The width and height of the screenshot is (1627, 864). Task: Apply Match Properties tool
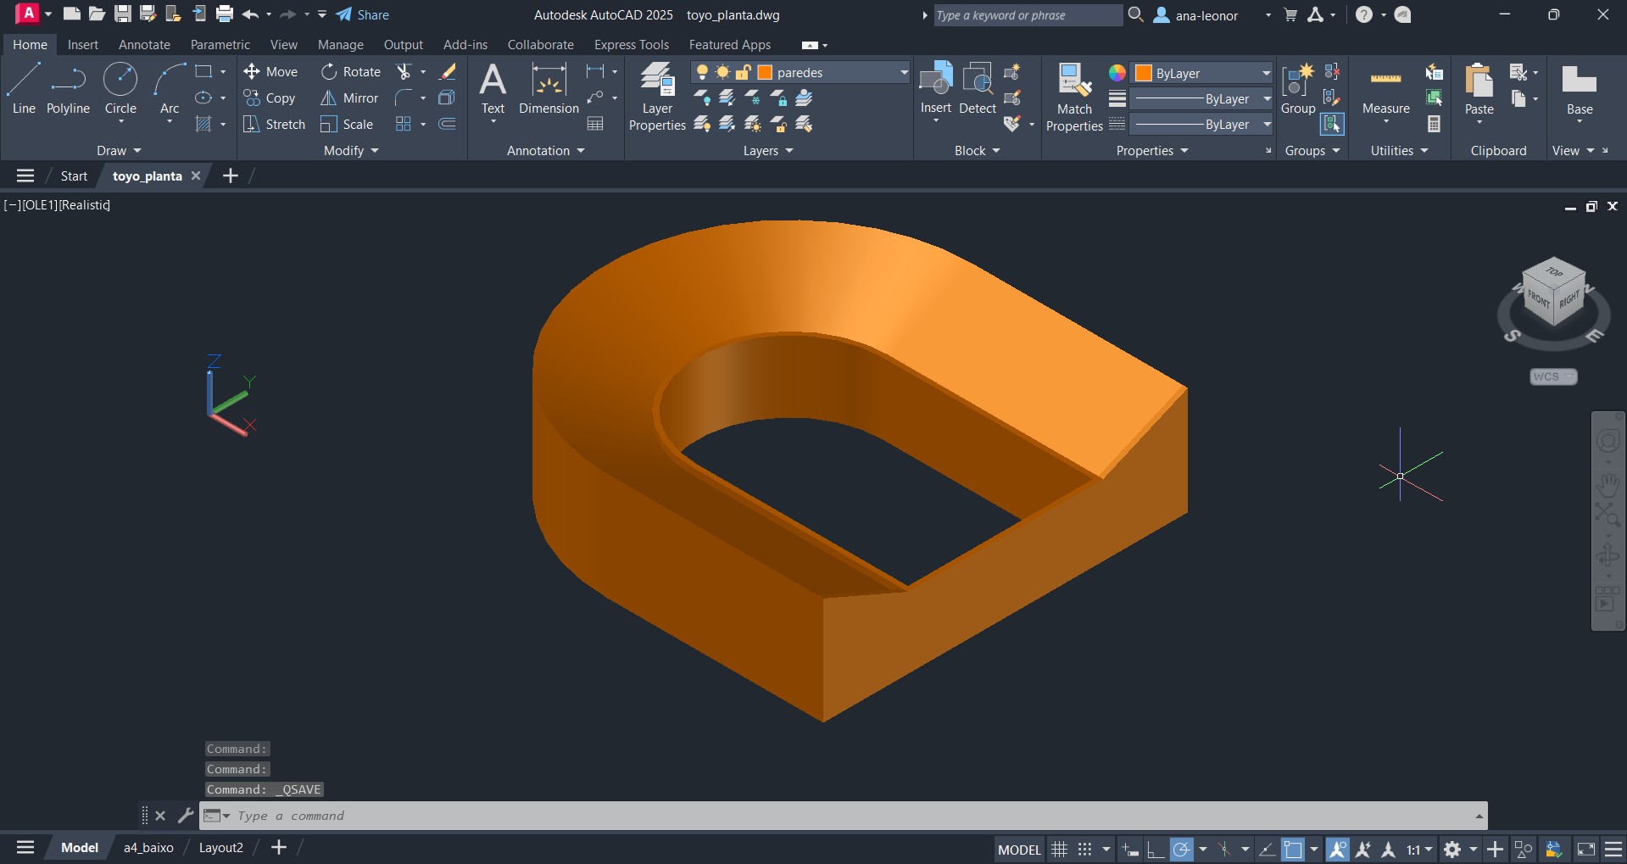coord(1074,97)
